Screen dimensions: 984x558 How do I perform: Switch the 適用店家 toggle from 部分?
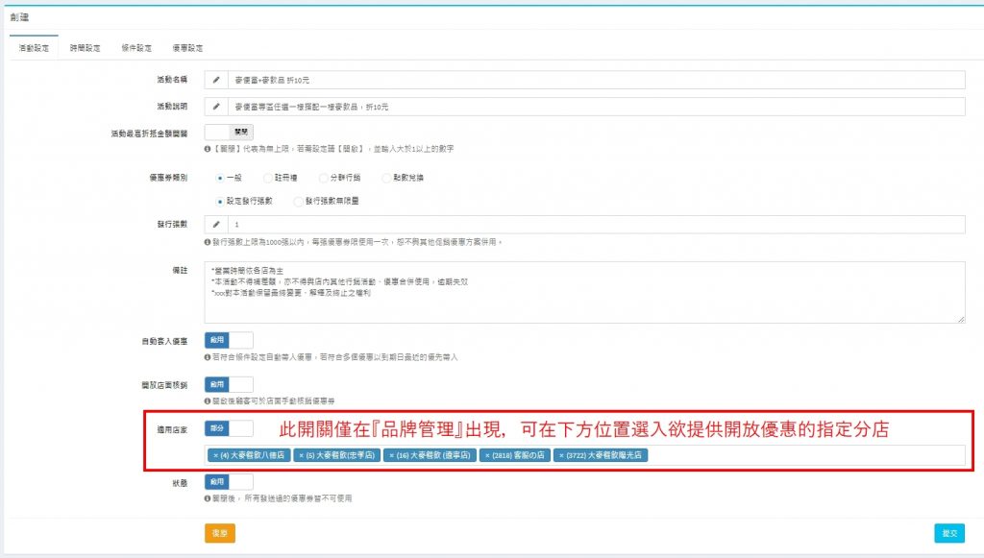(x=229, y=428)
